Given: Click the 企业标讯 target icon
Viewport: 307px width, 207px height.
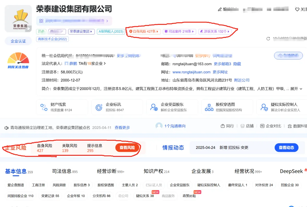Looking at the screenshot, I should pyautogui.click(x=99, y=107).
